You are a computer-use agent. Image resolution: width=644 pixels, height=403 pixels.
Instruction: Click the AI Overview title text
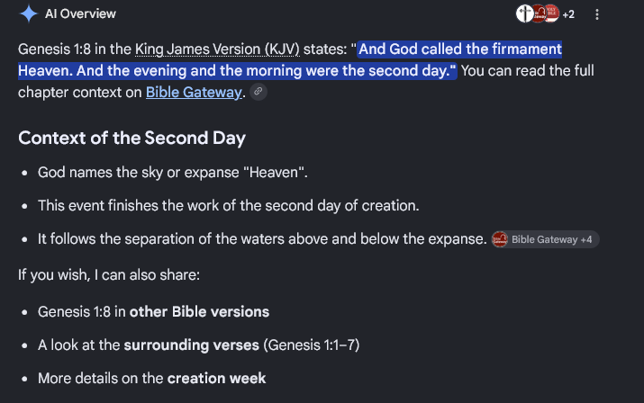point(80,13)
